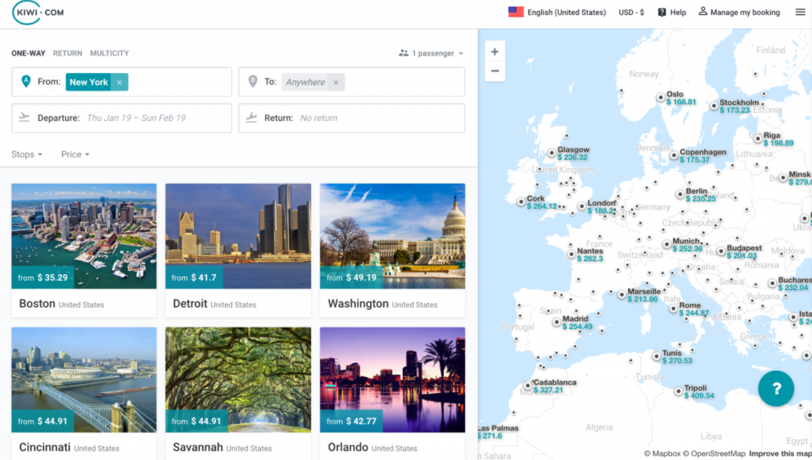Click the Berlin $ 235.25 price label
Image resolution: width=812 pixels, height=460 pixels.
tap(701, 199)
